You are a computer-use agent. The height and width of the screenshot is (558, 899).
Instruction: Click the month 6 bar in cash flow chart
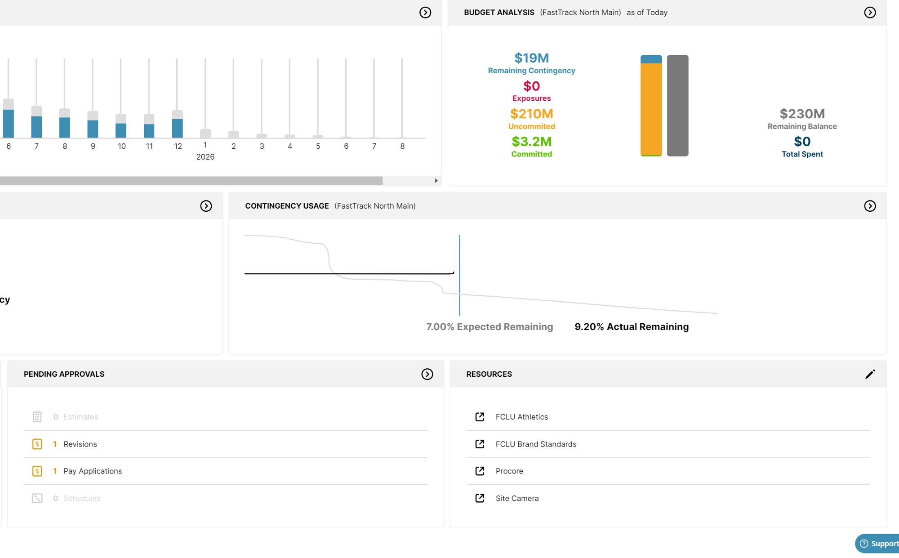[9, 118]
